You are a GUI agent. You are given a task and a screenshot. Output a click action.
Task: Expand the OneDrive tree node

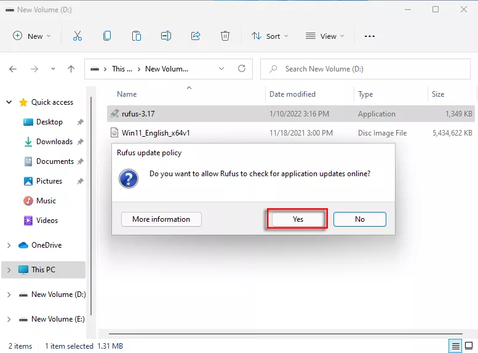click(9, 245)
